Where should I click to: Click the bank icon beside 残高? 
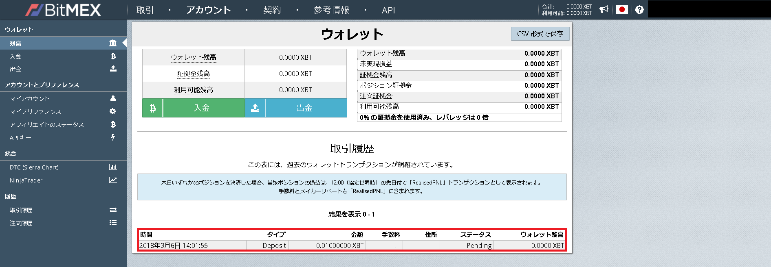point(113,43)
